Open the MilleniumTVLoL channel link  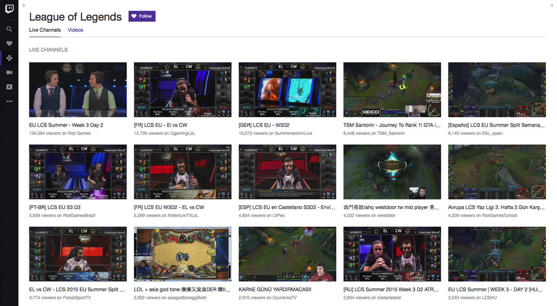(183, 215)
